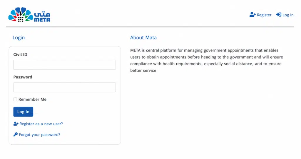Click the META logo in the header
This screenshot has height=159, width=301.
pos(29,15)
